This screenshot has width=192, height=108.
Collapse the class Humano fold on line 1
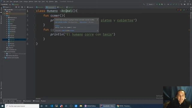(35, 11)
